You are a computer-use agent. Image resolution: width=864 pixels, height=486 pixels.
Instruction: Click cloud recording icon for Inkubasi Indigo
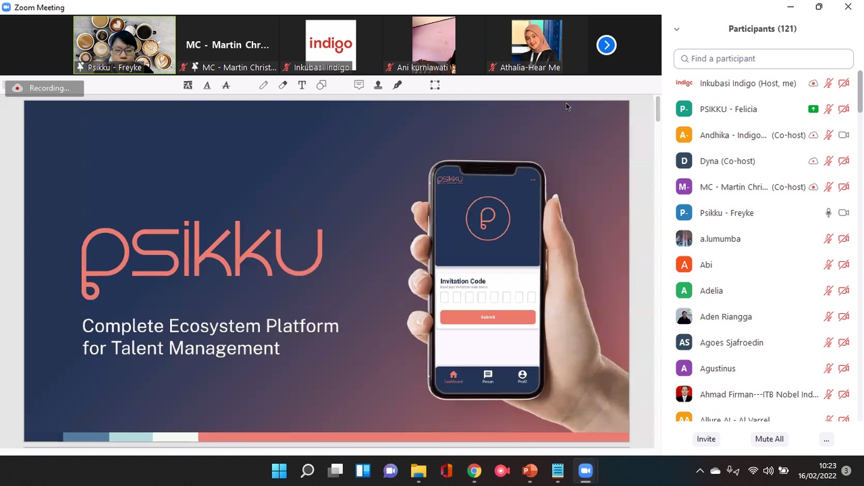(x=813, y=84)
